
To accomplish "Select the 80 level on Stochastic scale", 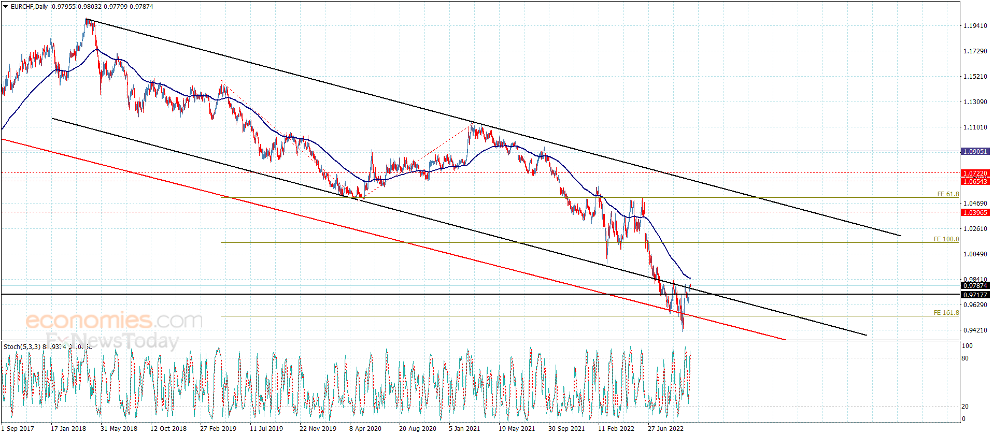I will pos(965,358).
